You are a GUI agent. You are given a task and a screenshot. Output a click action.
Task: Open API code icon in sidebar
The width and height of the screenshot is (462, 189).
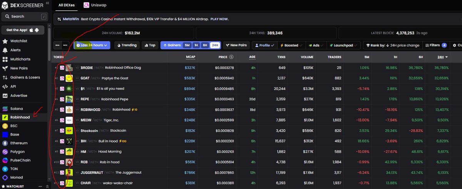click(x=5, y=86)
